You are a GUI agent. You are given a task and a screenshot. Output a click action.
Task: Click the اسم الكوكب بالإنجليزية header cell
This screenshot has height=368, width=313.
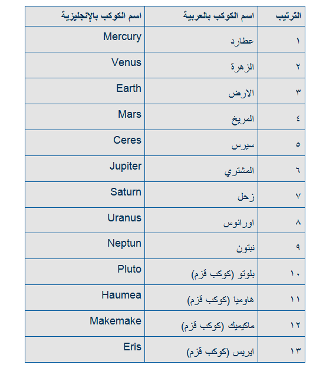point(85,16)
